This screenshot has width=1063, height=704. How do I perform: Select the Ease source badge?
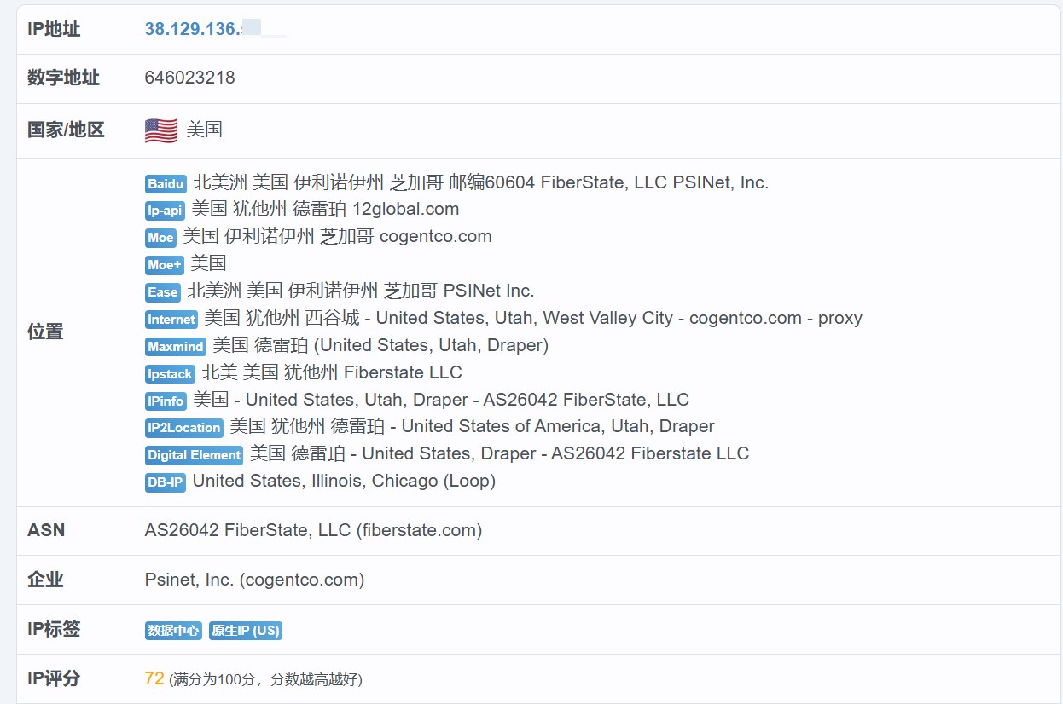tap(163, 292)
